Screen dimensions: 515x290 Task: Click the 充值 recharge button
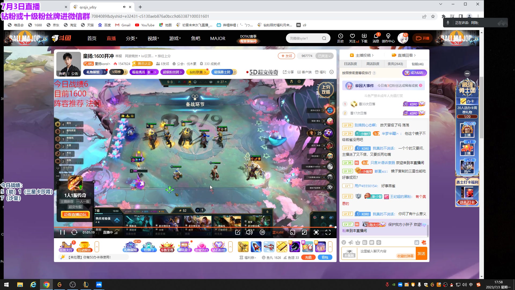coord(308,257)
